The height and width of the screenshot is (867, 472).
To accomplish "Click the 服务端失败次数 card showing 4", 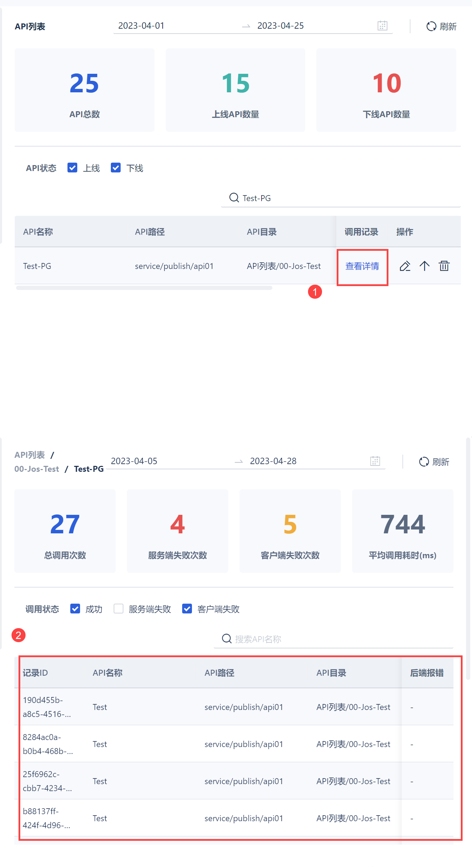I will (178, 531).
